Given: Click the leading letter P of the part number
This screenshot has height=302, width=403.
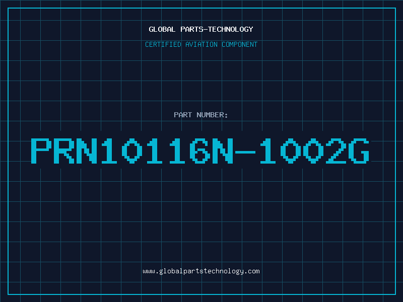Looking at the screenshot, I should (x=41, y=150).
